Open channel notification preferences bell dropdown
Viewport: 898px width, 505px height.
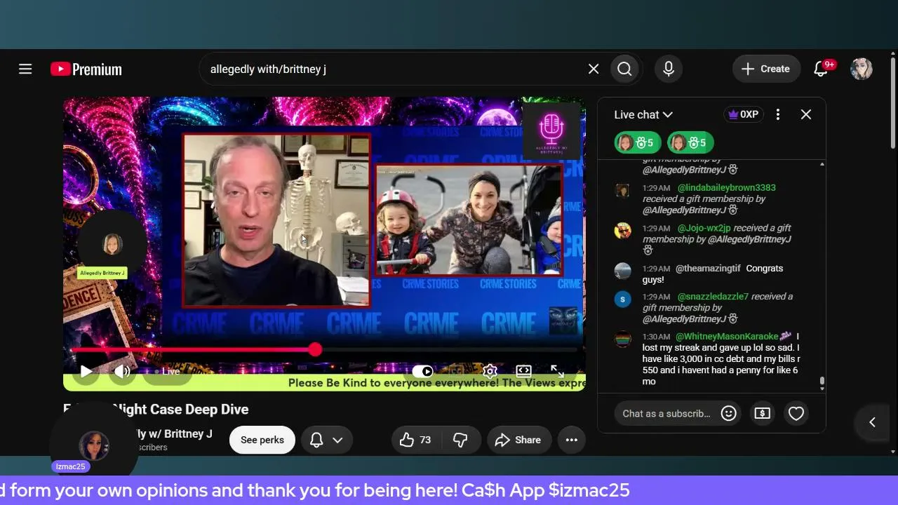click(326, 440)
